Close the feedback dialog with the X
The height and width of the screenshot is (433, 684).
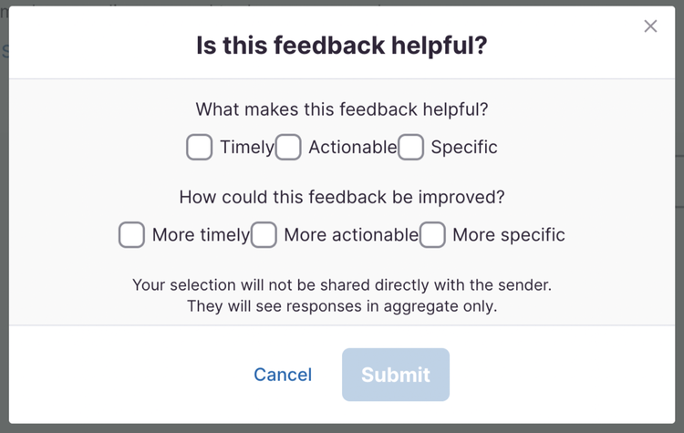(650, 26)
